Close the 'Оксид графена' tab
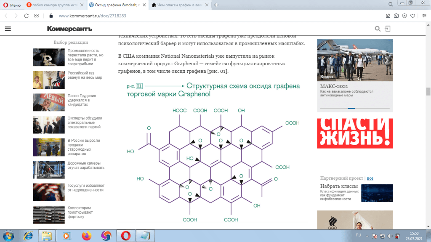 [x=144, y=5]
